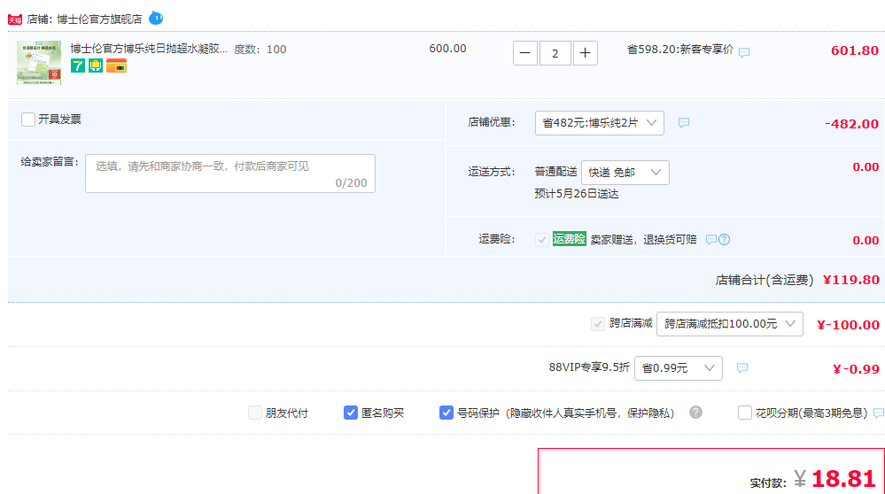The image size is (885, 494).
Task: Click the 给卖家留言 message text box
Action: coord(230,174)
